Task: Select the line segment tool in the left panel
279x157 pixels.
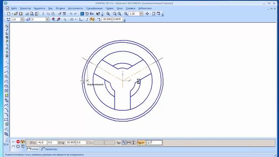Action: pos(7,72)
